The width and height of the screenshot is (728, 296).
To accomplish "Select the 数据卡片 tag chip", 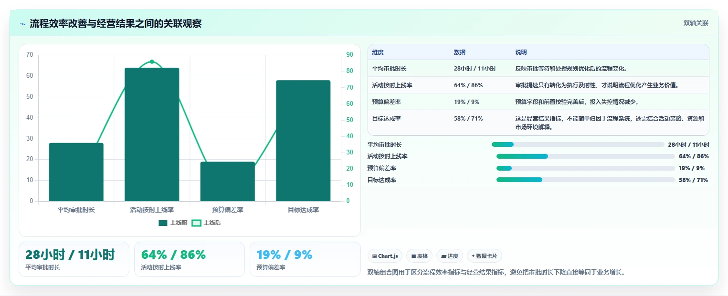I will [x=485, y=256].
